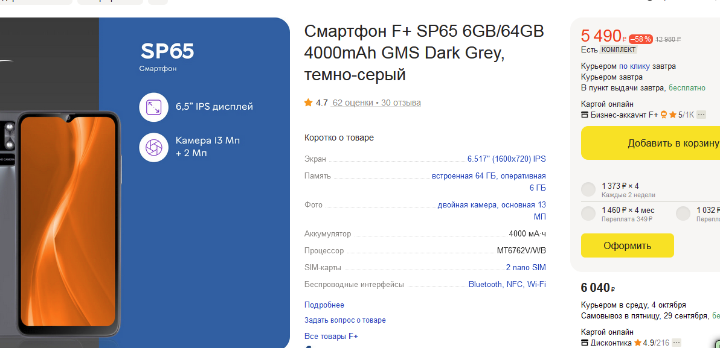Click the star icon beside 4.9/216 rating

coord(638,343)
